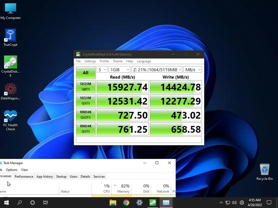Open the Language menu
Viewport: 278px width, 208px height.
click(x=144, y=61)
